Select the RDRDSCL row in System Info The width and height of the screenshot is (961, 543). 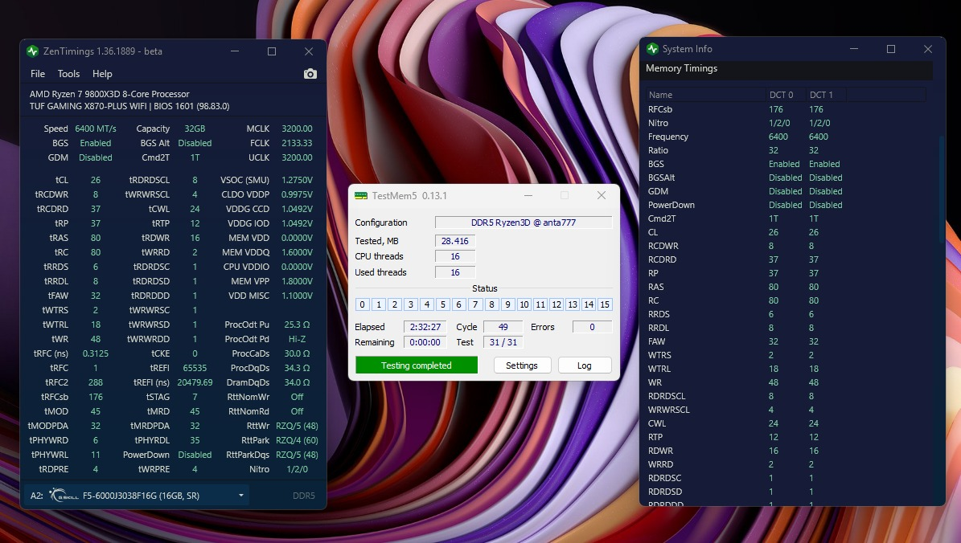[x=786, y=396]
